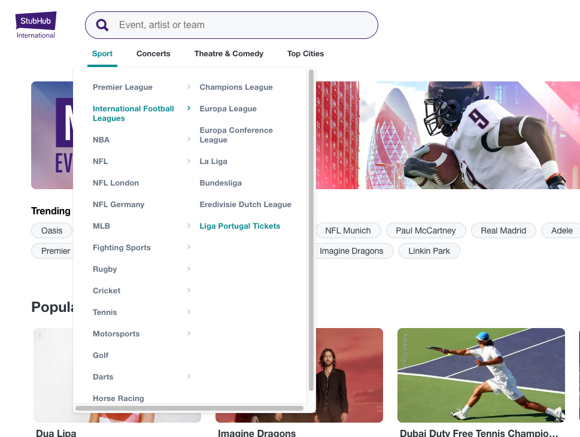Open Dubai Duty Free Tennis card title
Viewport: 580px width, 437px height.
pos(479,433)
